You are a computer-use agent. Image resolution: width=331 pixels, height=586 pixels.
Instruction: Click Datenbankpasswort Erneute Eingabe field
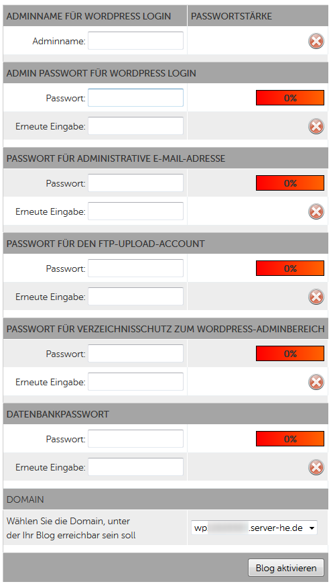click(135, 467)
